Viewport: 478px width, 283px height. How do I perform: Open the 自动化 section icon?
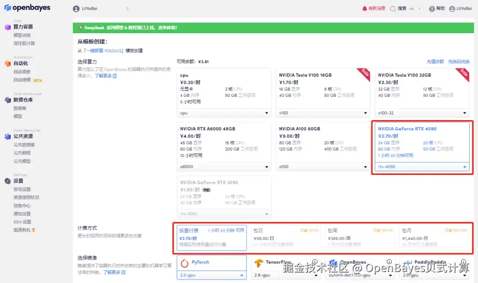point(8,64)
